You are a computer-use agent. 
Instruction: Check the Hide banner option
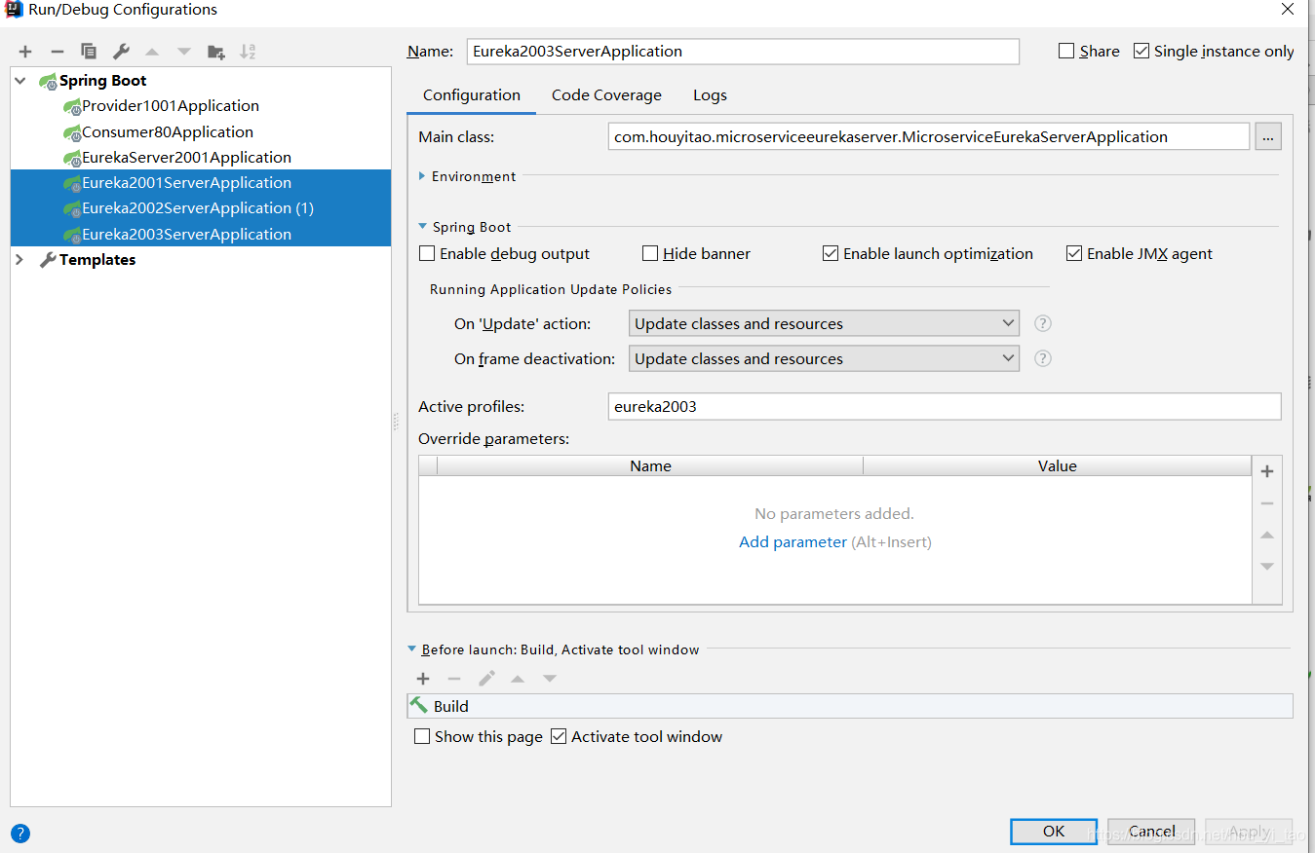click(x=650, y=254)
